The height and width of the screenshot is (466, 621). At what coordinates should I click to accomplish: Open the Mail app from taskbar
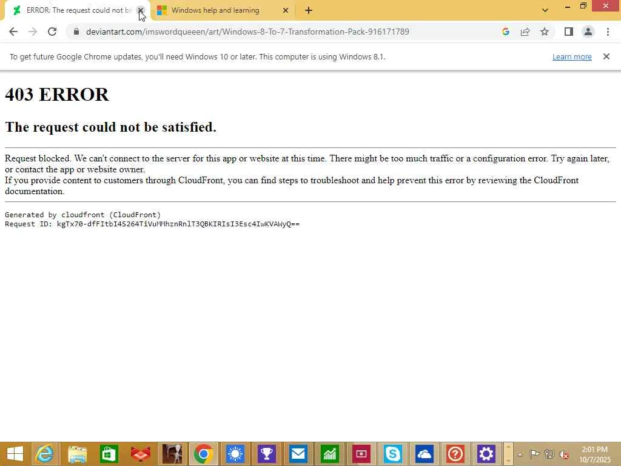298,454
